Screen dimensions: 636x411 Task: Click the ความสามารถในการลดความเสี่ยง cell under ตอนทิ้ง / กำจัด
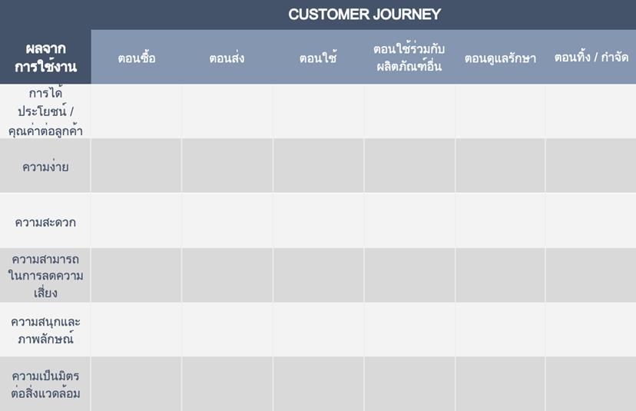pos(591,276)
